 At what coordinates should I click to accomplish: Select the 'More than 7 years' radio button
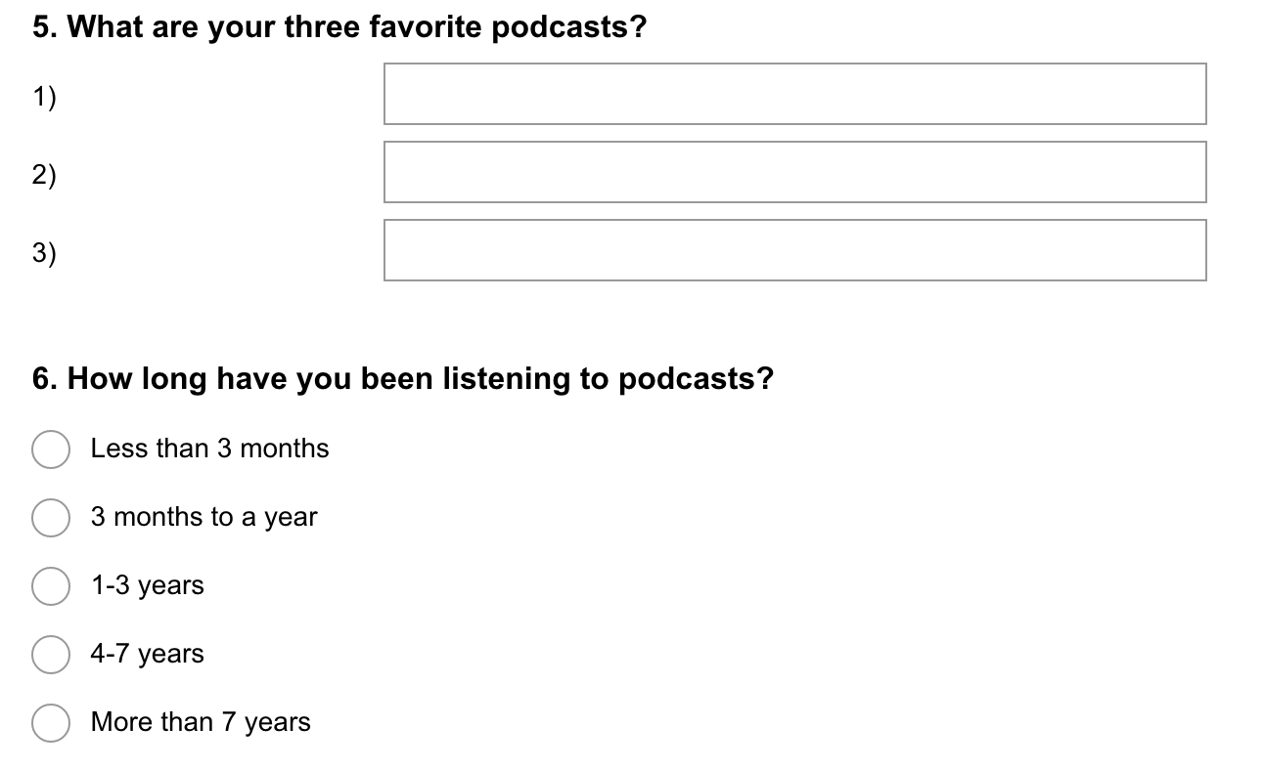tap(51, 723)
